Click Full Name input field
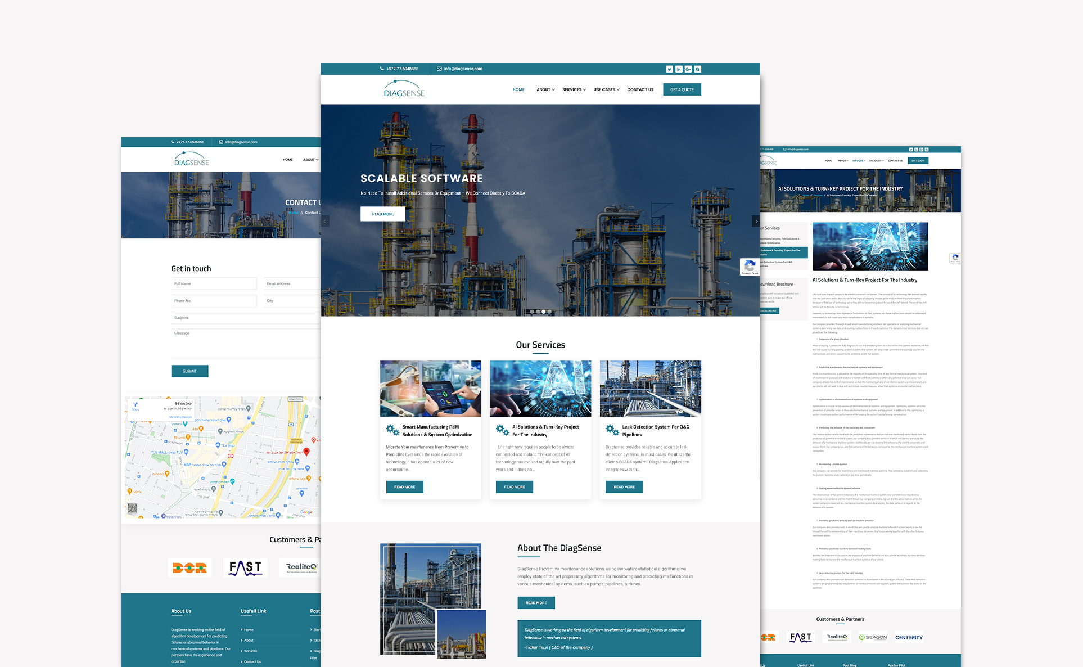This screenshot has height=667, width=1083. click(x=214, y=284)
